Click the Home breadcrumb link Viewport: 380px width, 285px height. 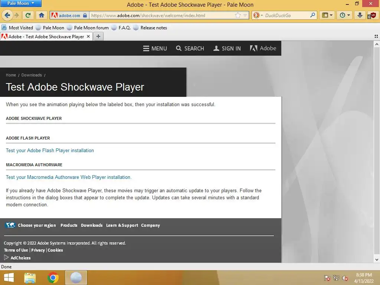pyautogui.click(x=11, y=75)
